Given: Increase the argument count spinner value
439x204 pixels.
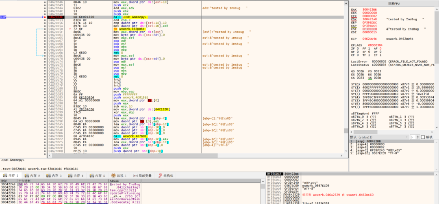Looking at the screenshot, I should pos(417,136).
